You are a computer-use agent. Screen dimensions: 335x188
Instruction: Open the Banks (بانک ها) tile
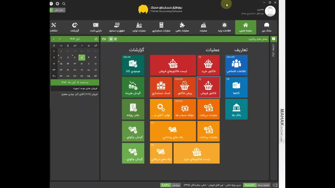236,109
